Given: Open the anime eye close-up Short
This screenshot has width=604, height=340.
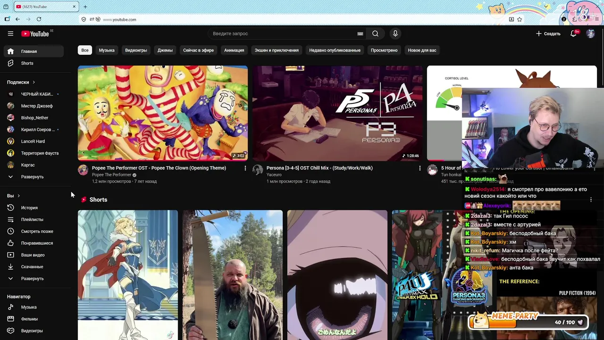Looking at the screenshot, I should (x=337, y=275).
